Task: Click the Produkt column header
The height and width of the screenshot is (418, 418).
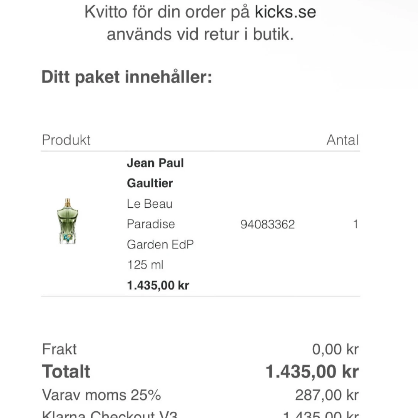Action: [x=66, y=140]
